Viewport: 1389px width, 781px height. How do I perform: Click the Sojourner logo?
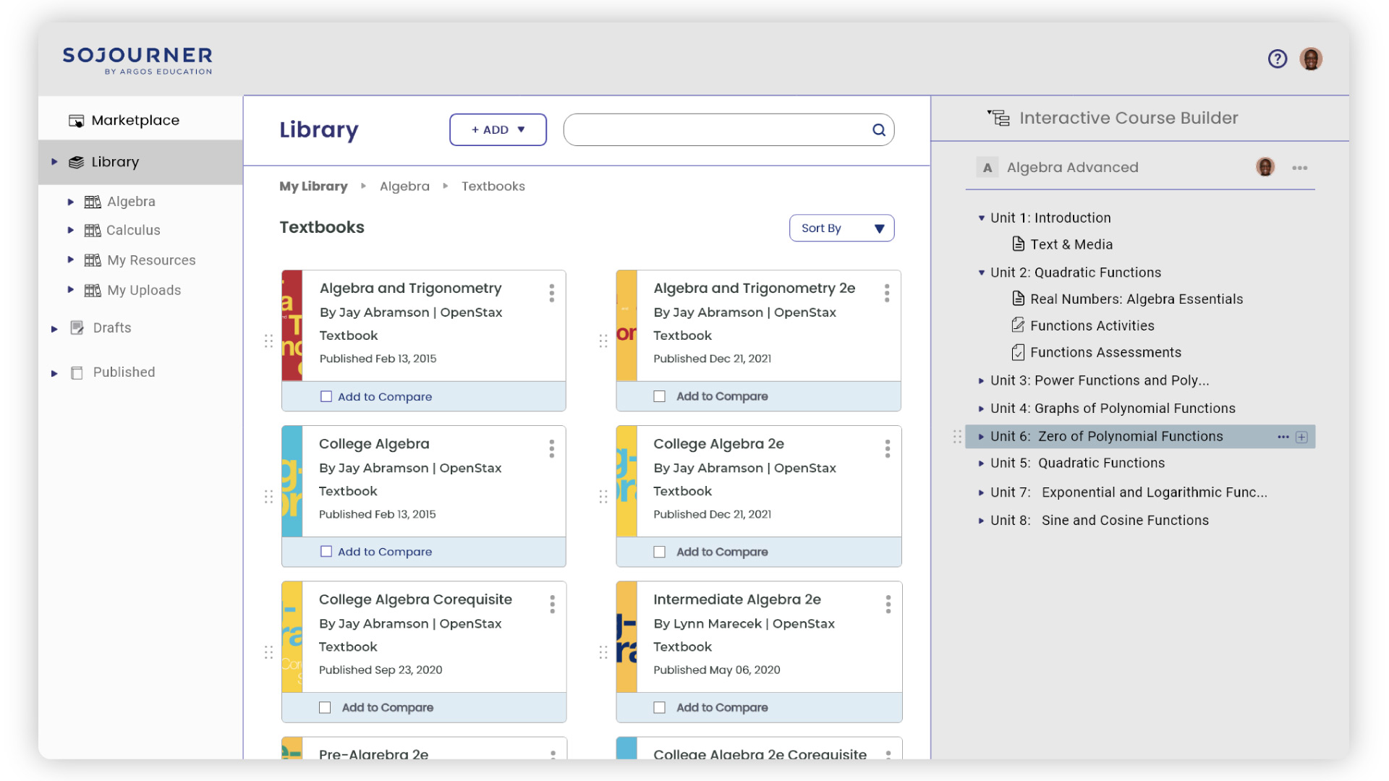pos(137,60)
